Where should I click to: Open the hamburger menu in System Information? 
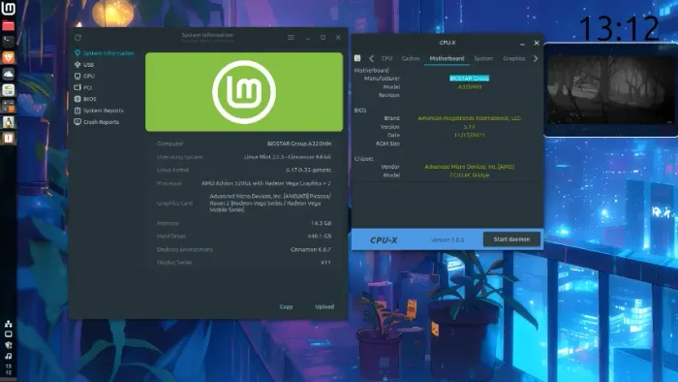pyautogui.click(x=291, y=38)
